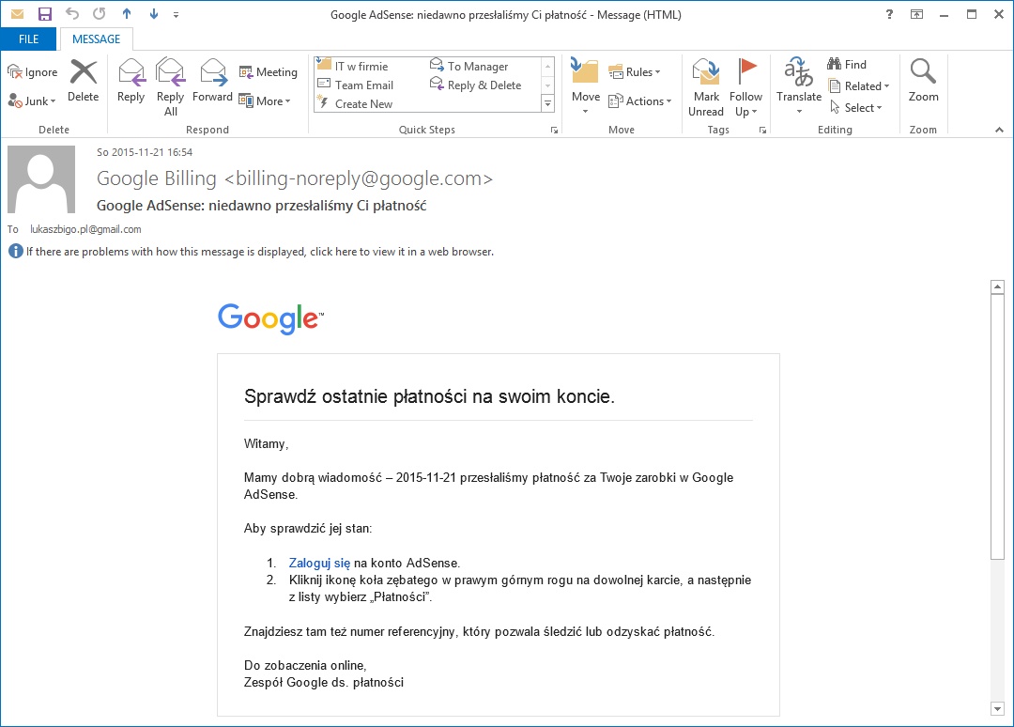Click the Outlook envelope icon in title bar
The image size is (1014, 727).
coord(18,14)
